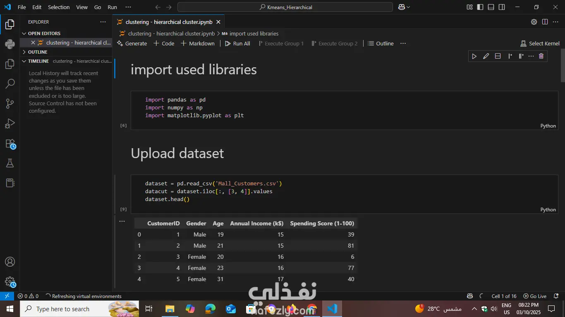Expand the OUTLINE section
Viewport: 565px width, 317px height.
pos(37,52)
